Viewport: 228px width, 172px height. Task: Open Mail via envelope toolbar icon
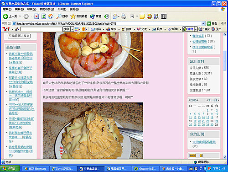[115, 16]
